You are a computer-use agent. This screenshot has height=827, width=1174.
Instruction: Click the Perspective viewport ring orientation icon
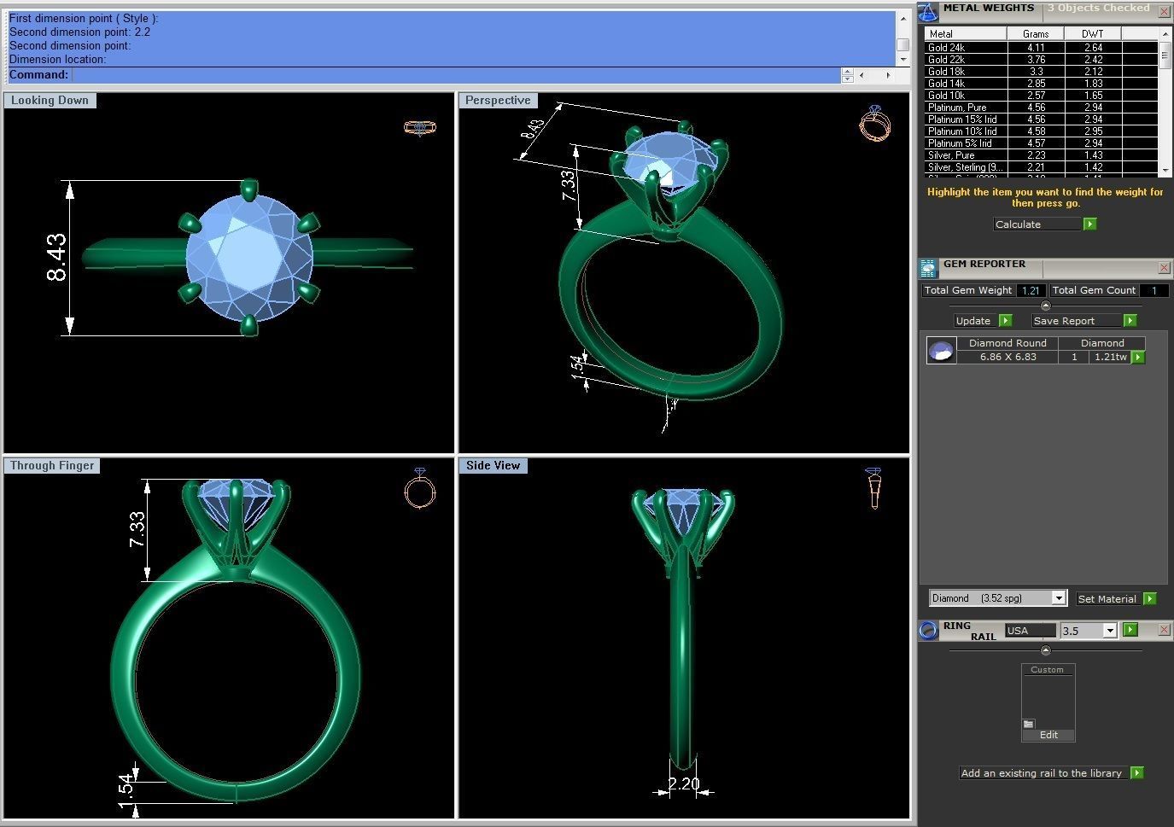(874, 124)
